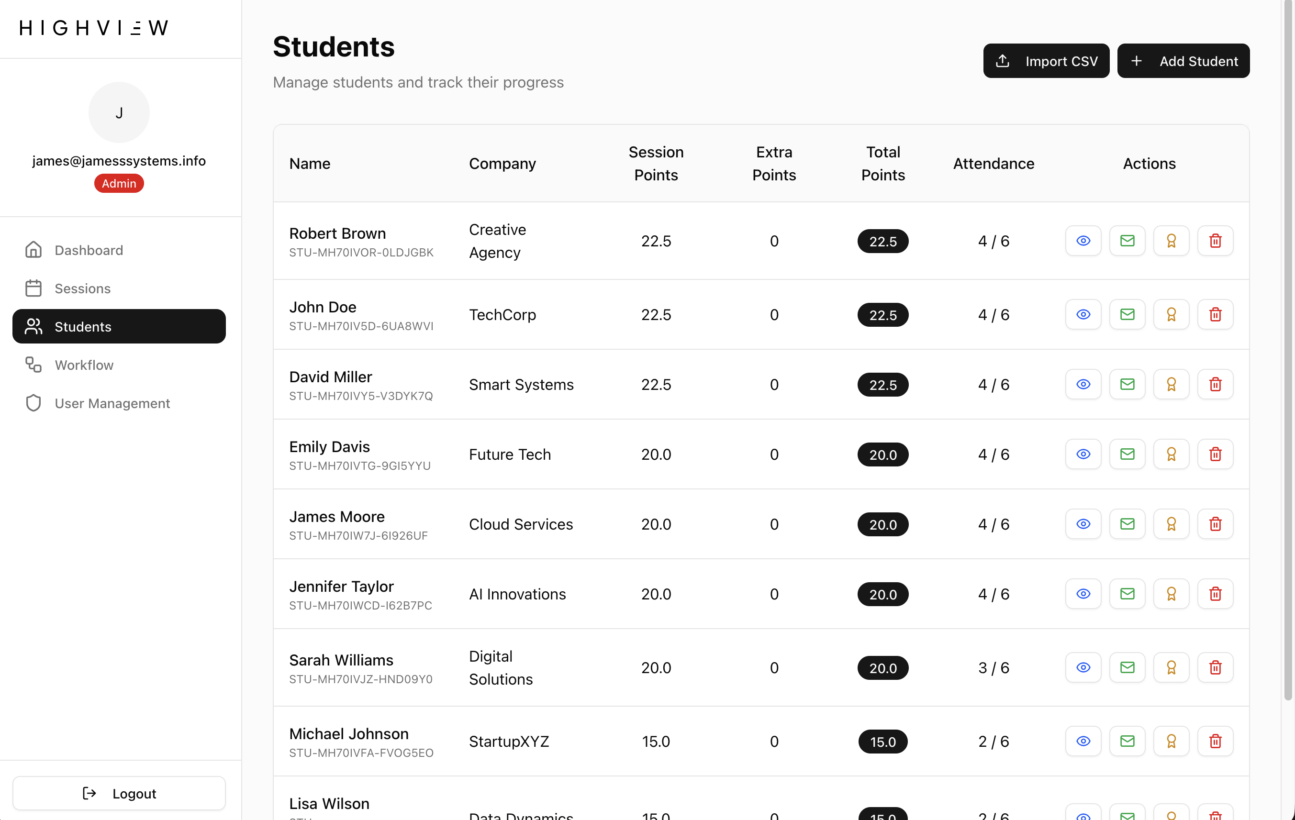The image size is (1295, 820).
Task: Navigate to User Management
Action: click(x=112, y=403)
